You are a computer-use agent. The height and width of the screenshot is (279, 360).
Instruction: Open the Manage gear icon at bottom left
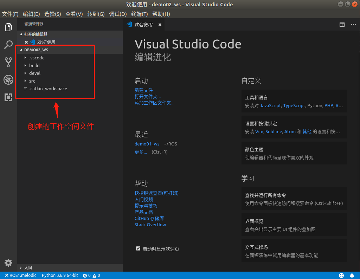8,263
